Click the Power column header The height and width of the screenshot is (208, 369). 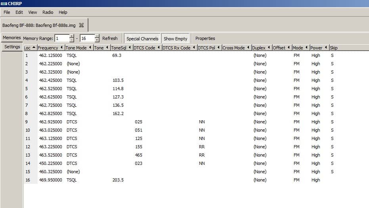319,48
